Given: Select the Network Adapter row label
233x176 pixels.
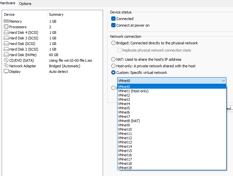Looking at the screenshot, I should pyautogui.click(x=23, y=66).
